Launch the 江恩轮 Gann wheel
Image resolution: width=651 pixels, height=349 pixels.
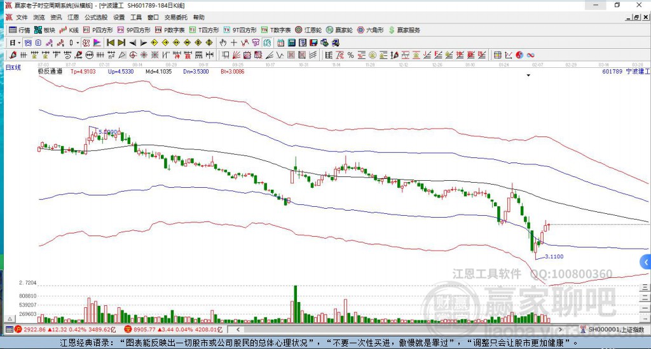pyautogui.click(x=308, y=30)
